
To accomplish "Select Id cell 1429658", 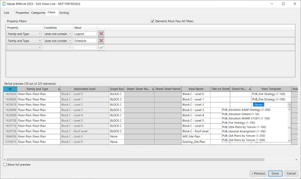I will click(x=10, y=94).
